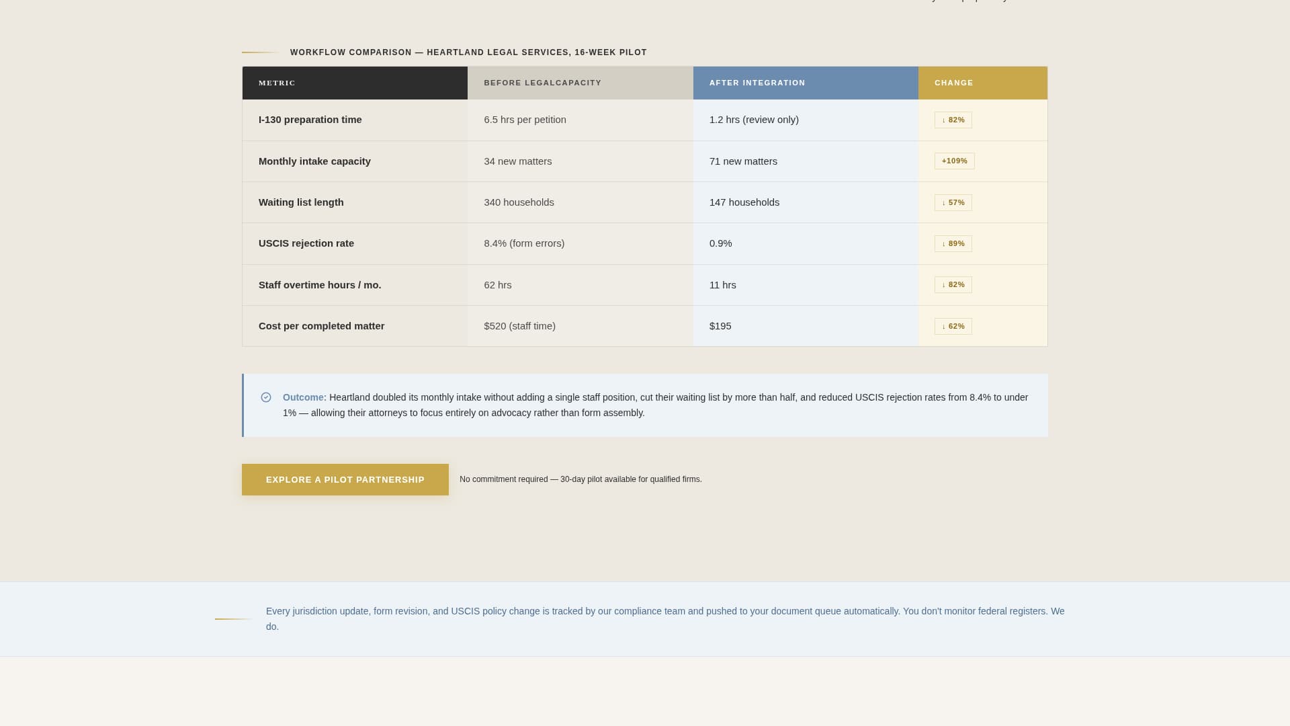Screen dimensions: 1290x726
Task: Select the Metric column header
Action: point(355,83)
